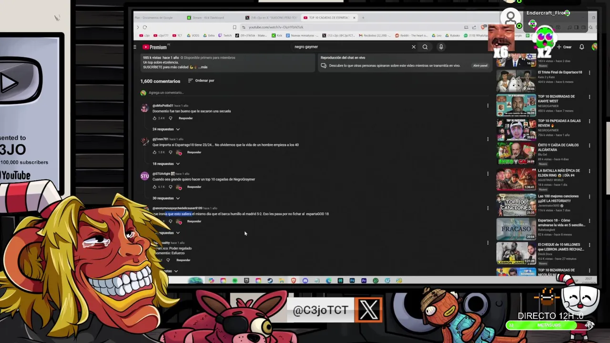Open menu for 'Las 100 mejores canciones'
The height and width of the screenshot is (343, 610).
coord(590,196)
